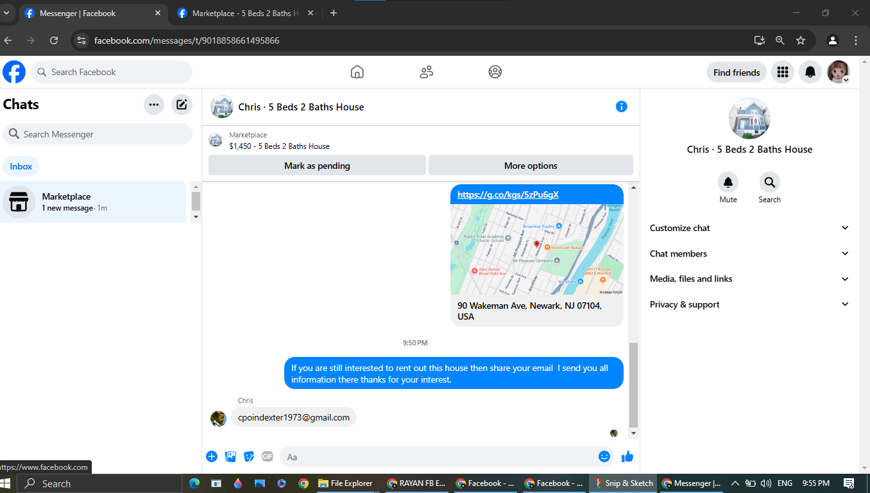870x493 pixels.
Task: Open the Friends icon in top navigation
Action: pos(427,72)
